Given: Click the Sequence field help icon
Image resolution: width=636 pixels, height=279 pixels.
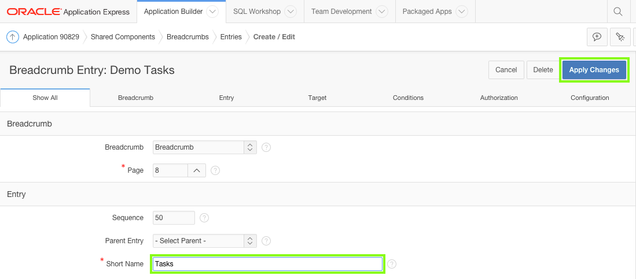Looking at the screenshot, I should pyautogui.click(x=204, y=218).
